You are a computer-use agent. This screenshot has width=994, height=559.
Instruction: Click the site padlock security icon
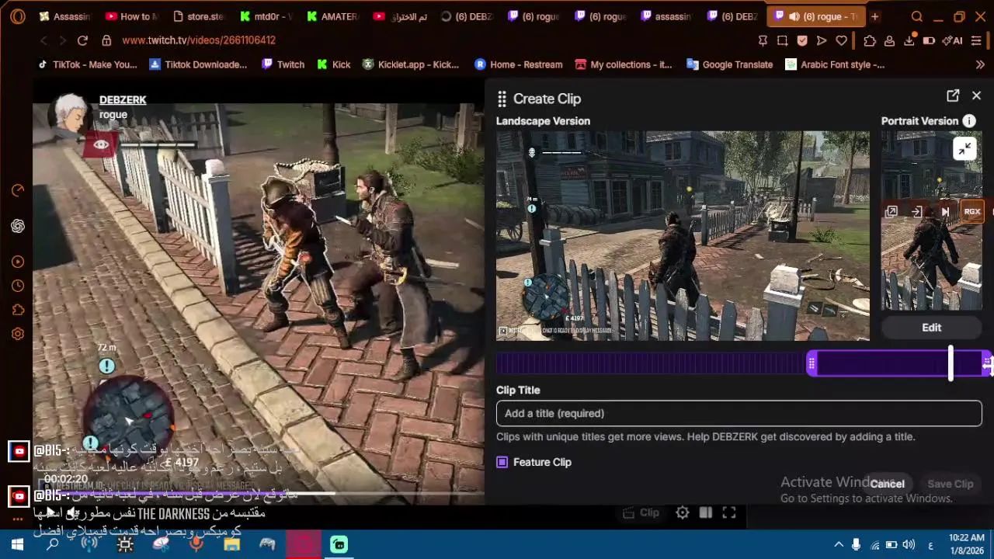click(x=106, y=40)
